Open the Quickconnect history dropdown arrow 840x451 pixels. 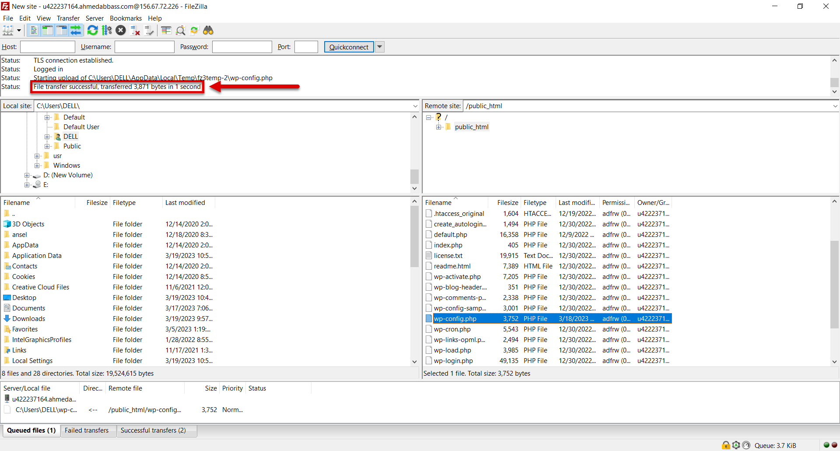(x=380, y=47)
